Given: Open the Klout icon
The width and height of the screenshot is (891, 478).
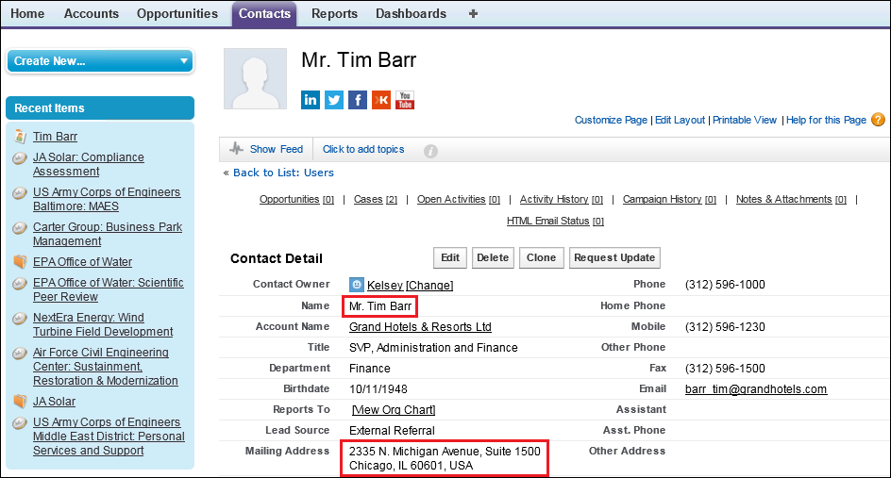Looking at the screenshot, I should (x=381, y=100).
